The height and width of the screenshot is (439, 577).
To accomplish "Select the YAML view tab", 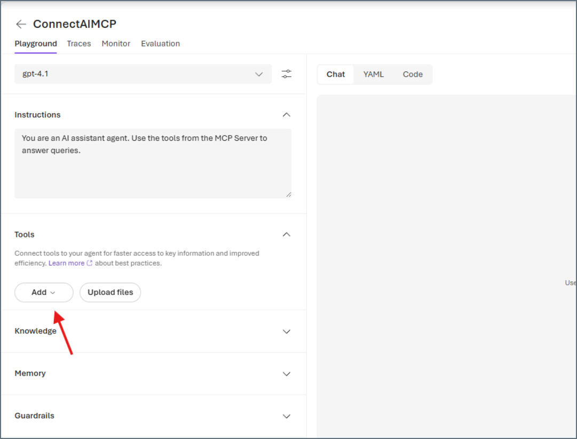I will (x=373, y=74).
